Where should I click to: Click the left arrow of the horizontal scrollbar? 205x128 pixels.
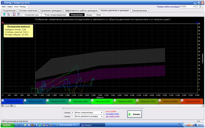(14, 106)
